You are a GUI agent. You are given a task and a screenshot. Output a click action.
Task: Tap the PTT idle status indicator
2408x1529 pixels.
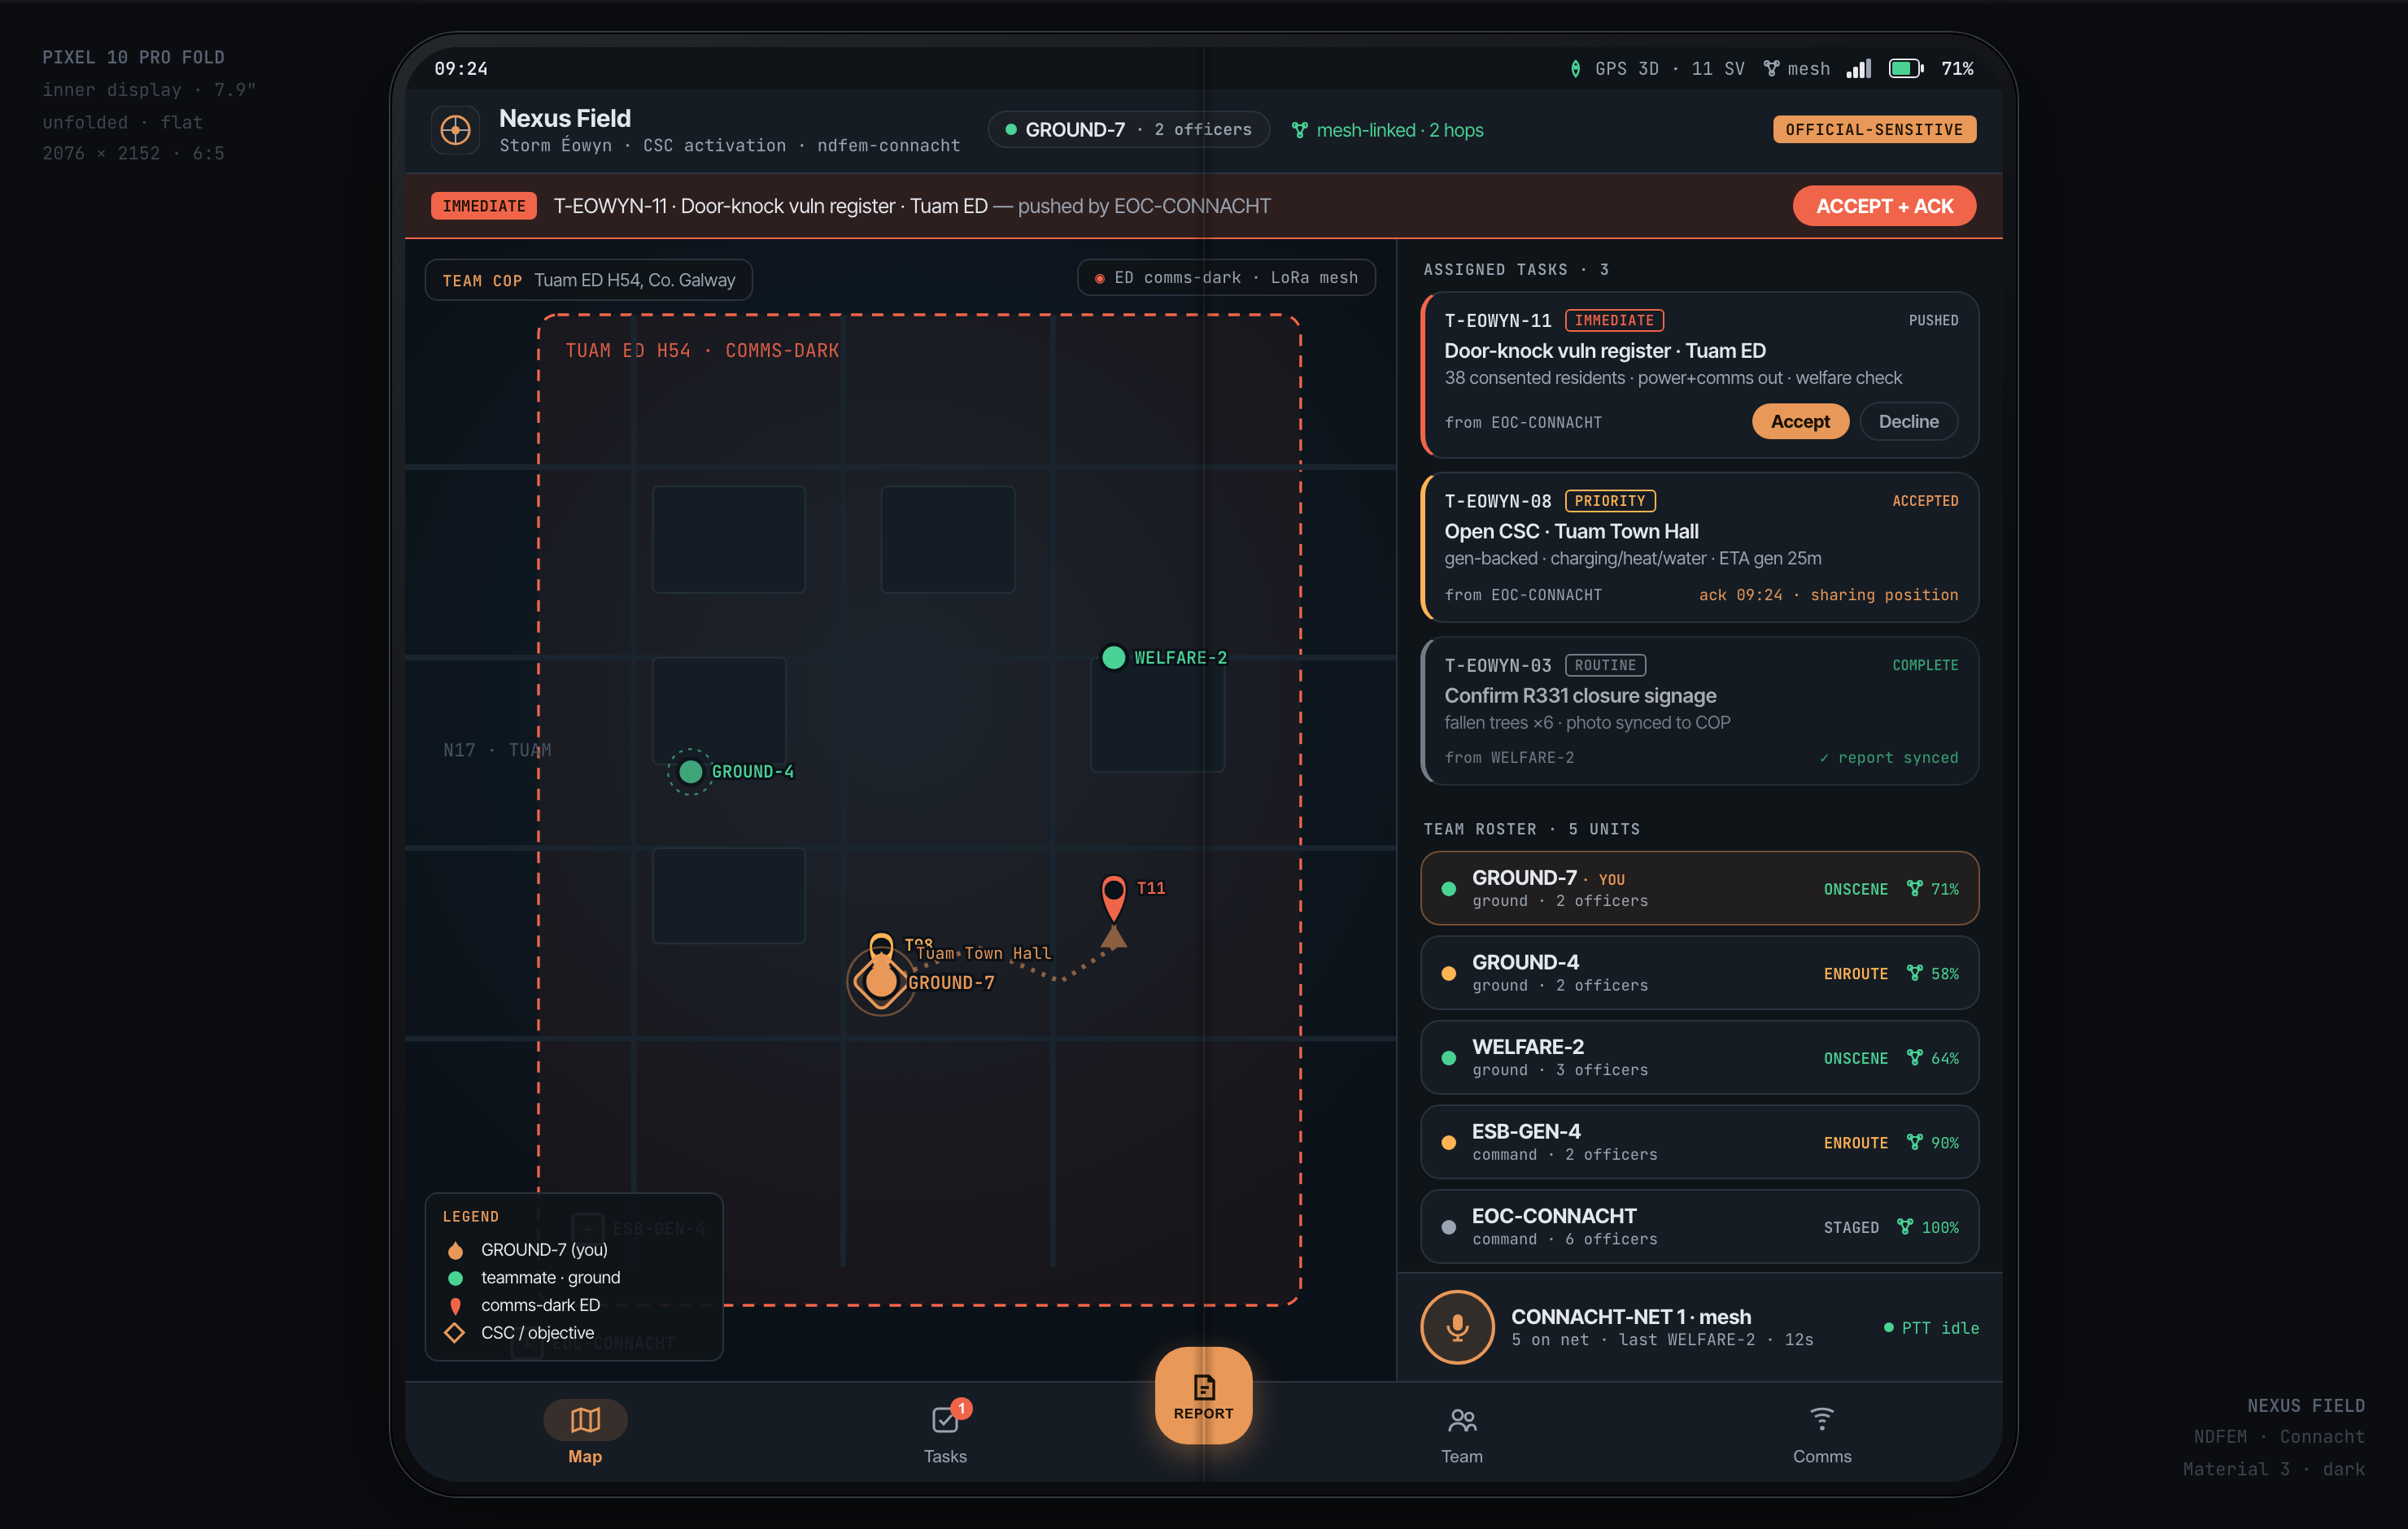1931,1328
